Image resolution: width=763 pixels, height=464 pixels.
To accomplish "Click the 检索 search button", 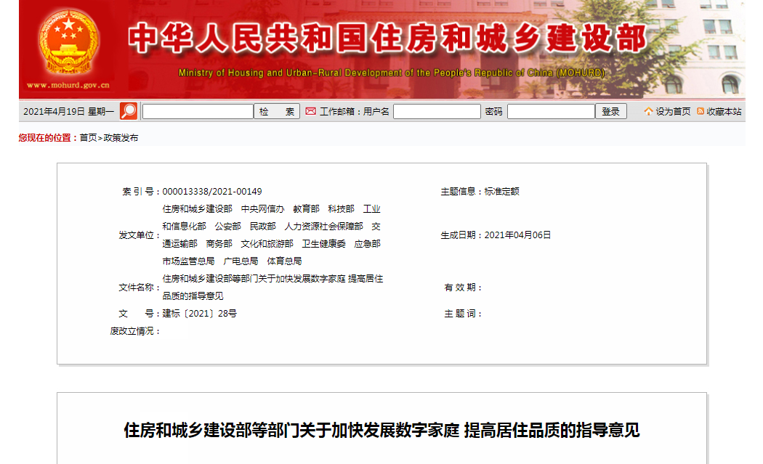I will coord(276,111).
